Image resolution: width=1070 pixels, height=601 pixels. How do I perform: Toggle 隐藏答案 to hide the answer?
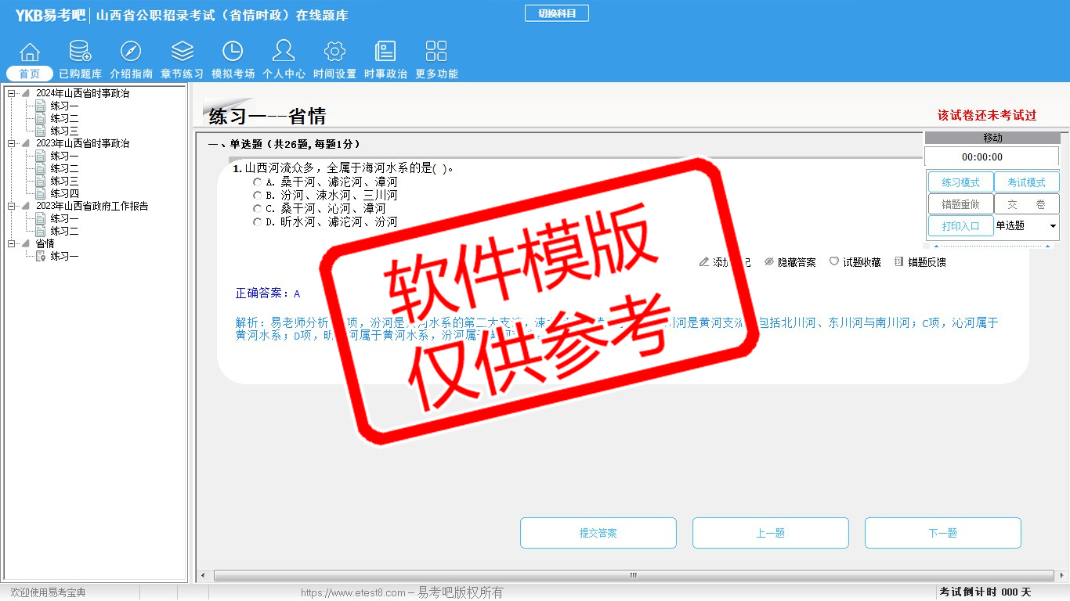tap(790, 262)
